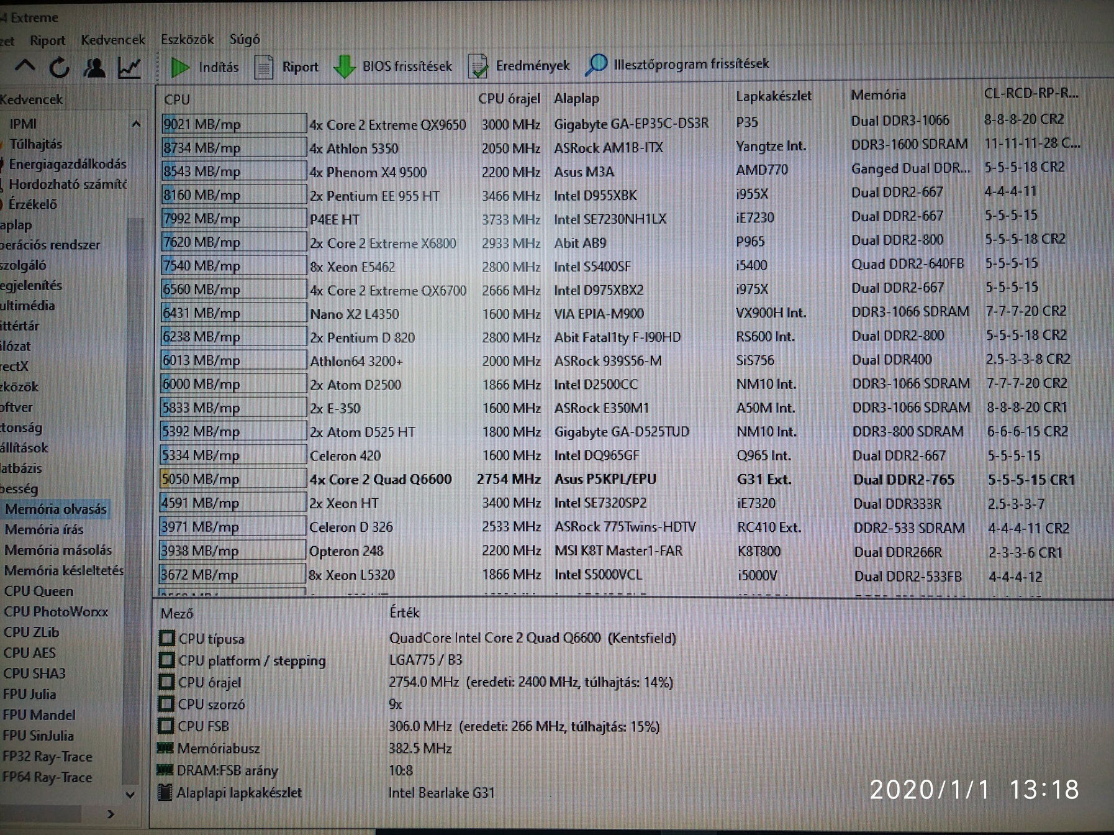Screen dimensions: 1114x835
Task: Click the sidebar scrollbar down arrow
Action: coord(130,795)
